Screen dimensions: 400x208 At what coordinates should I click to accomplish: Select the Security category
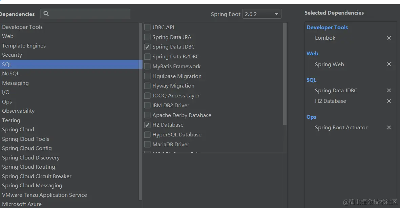(x=12, y=55)
